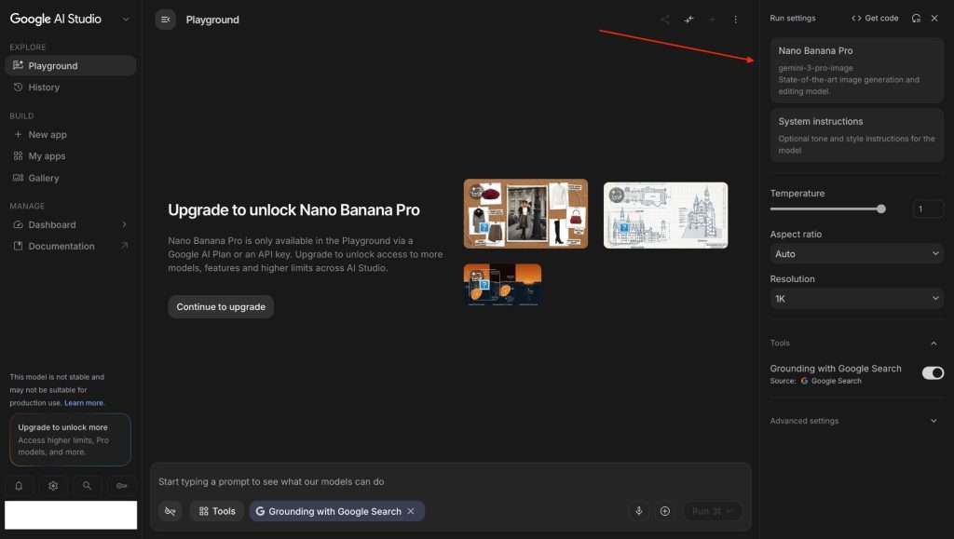Screen dimensions: 954x539
Task: Click the Run settings heading text
Action: pos(792,19)
